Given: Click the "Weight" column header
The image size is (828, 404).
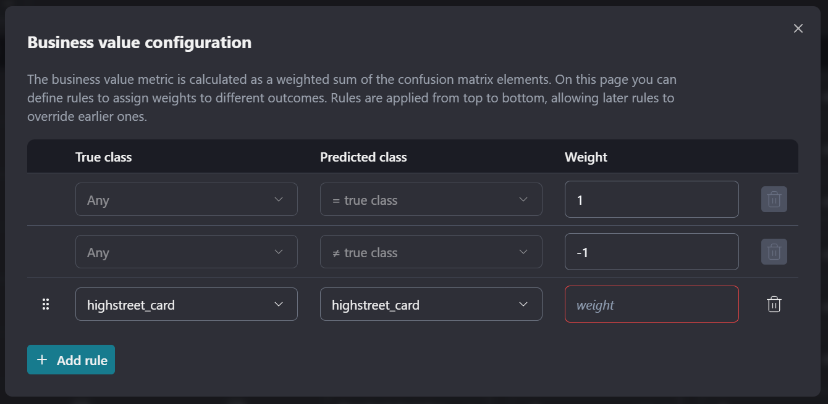Looking at the screenshot, I should pos(586,157).
